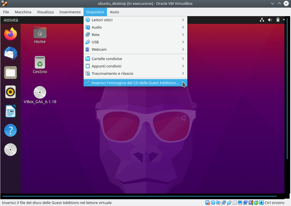Click the audio status bar icon
Viewport: 291px width, 206px height.
click(219, 203)
